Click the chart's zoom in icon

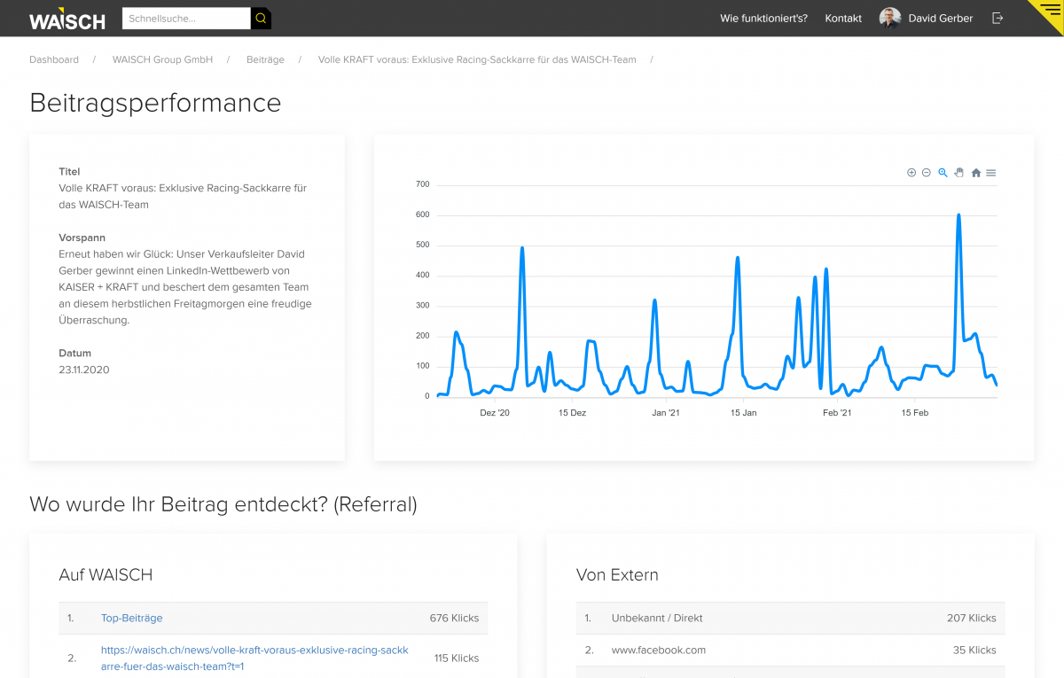[911, 173]
